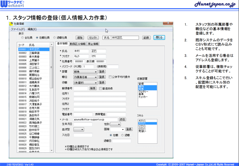Viewport: 239px width, 166px height.
Task: Click the 閉じる button
Action: point(158,37)
